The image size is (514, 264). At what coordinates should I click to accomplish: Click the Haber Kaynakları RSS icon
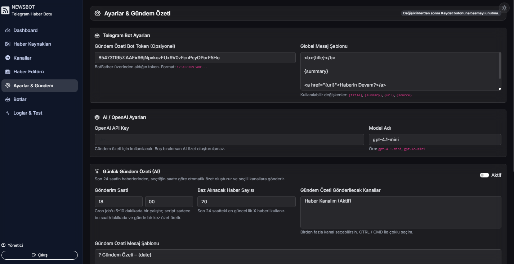coord(8,44)
